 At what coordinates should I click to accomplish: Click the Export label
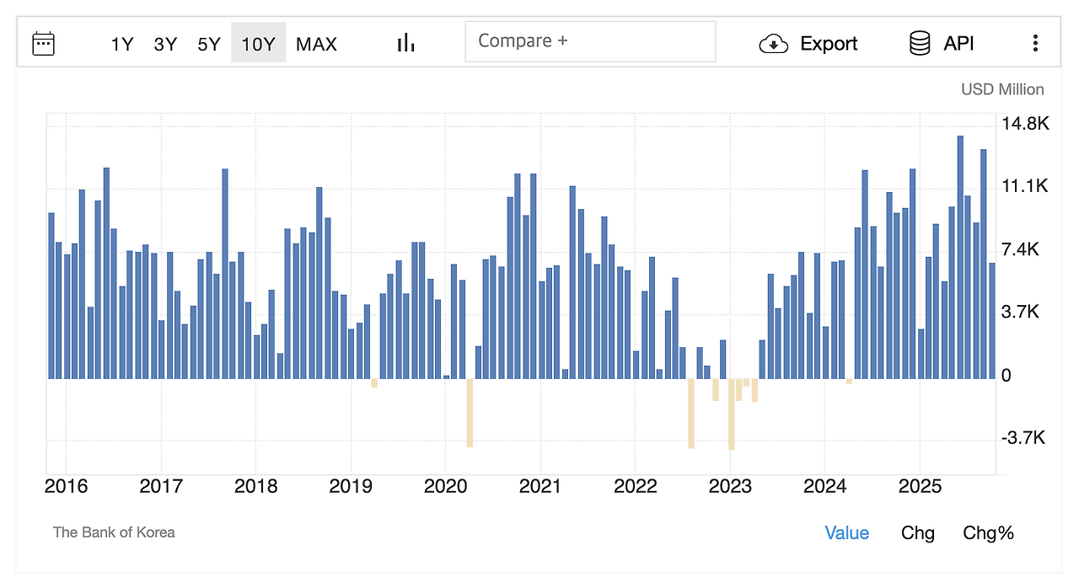pos(829,44)
